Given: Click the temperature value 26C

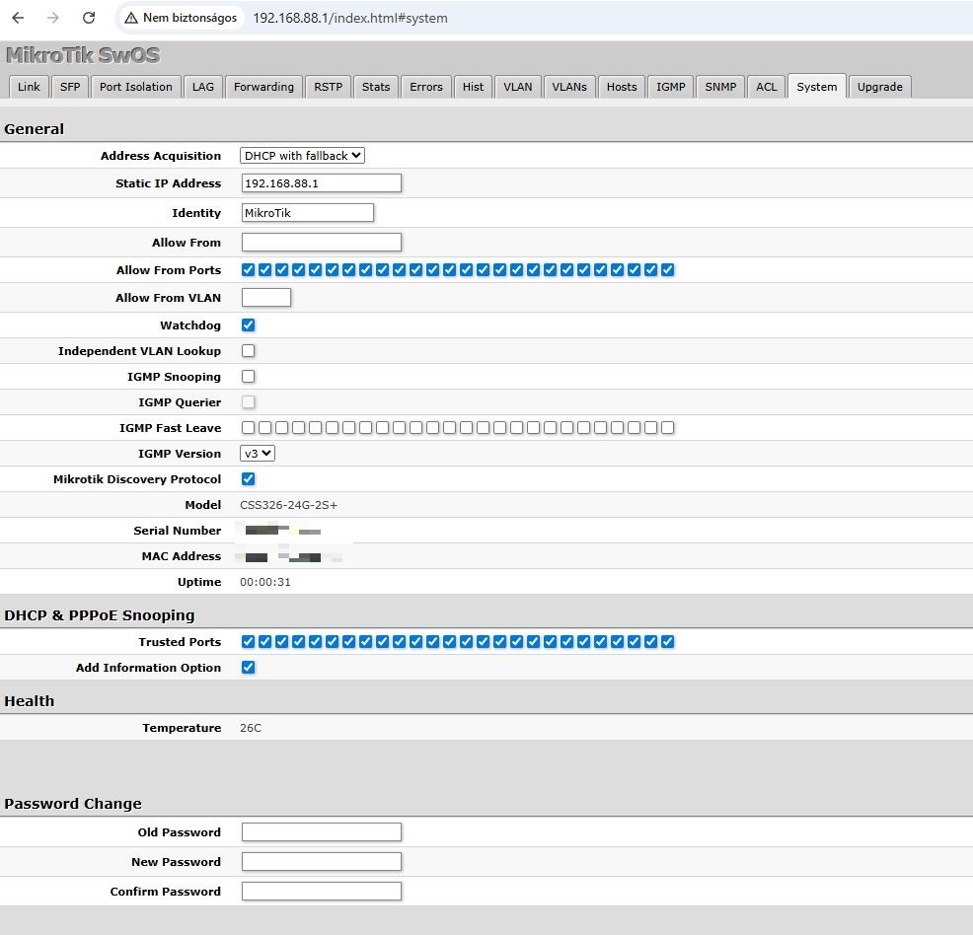Looking at the screenshot, I should 251,728.
